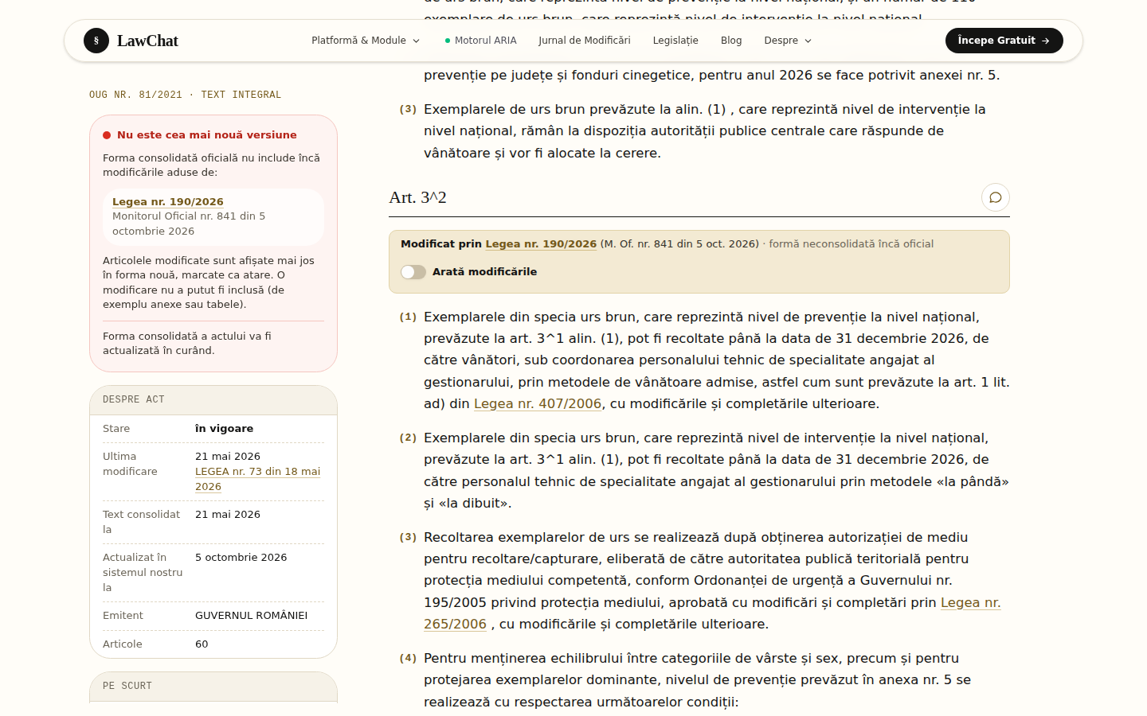Open the Legea nr. 265/2006 link
Viewport: 1147px width, 716px height.
click(712, 613)
